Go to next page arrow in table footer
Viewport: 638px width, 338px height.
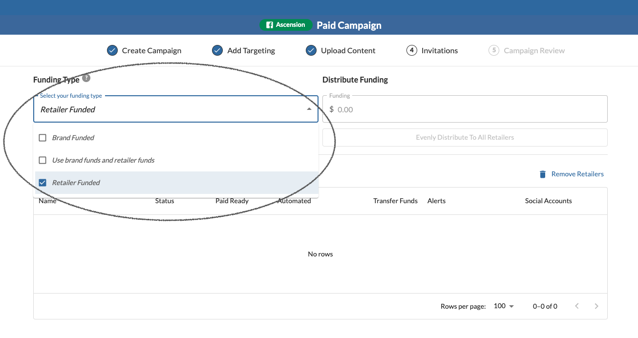pyautogui.click(x=596, y=306)
